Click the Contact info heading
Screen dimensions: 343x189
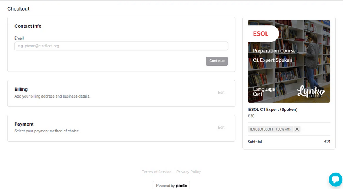28,26
